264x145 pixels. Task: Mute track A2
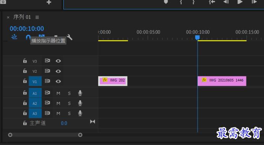click(58, 103)
